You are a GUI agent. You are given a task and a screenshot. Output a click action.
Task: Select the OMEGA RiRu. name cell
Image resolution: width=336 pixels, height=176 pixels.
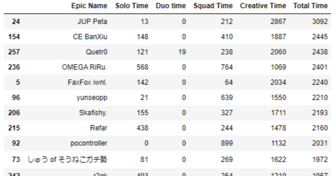click(x=85, y=67)
